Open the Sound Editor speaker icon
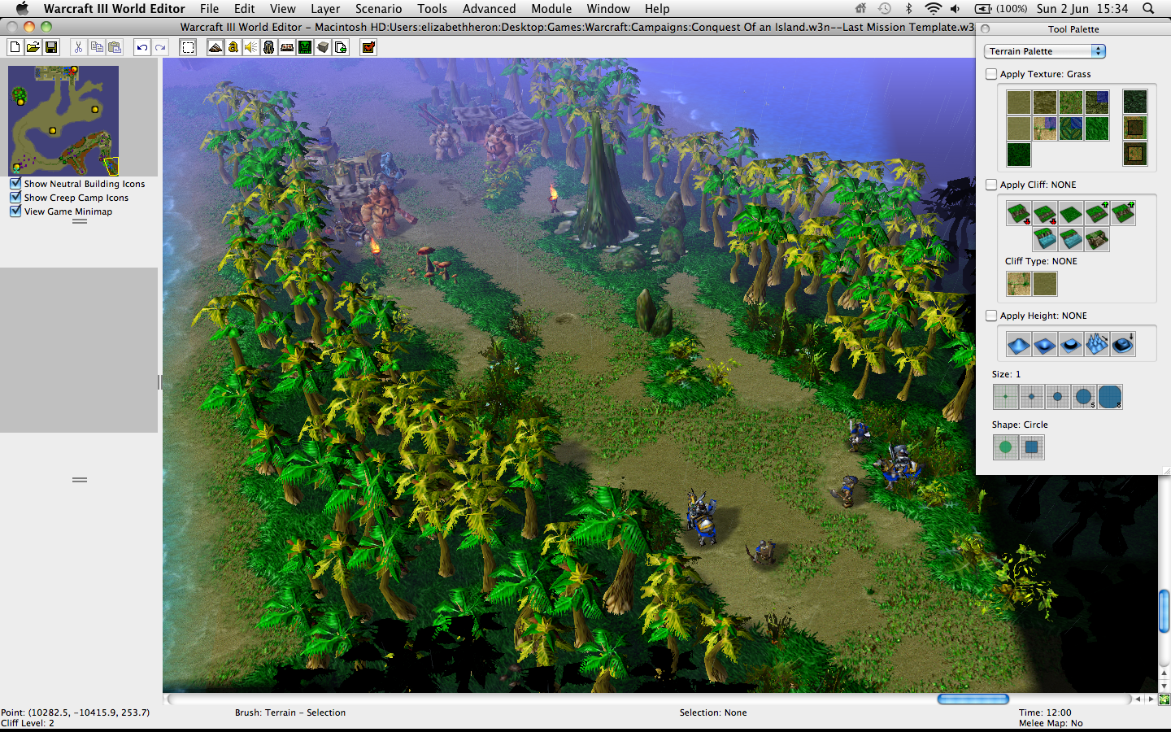 coord(251,47)
